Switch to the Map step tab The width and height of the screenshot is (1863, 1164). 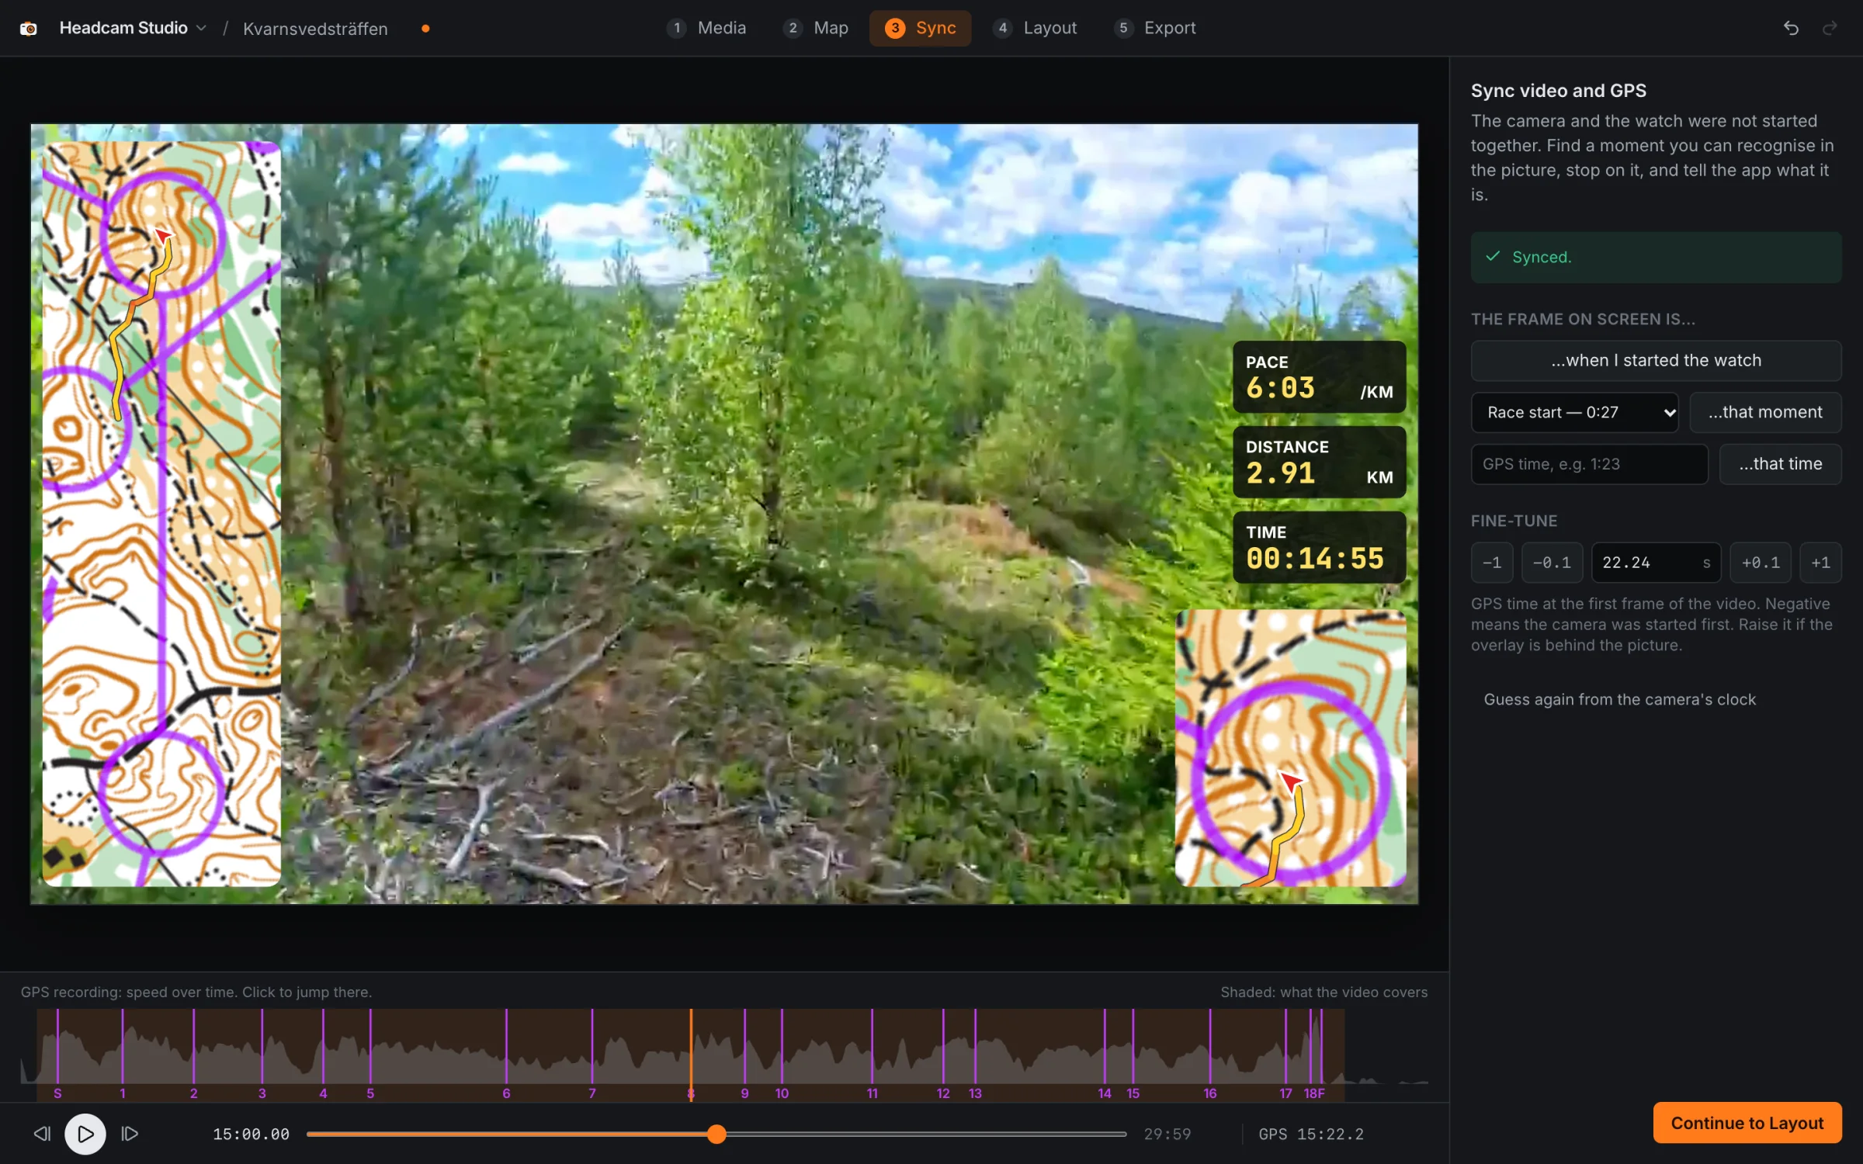tap(816, 28)
